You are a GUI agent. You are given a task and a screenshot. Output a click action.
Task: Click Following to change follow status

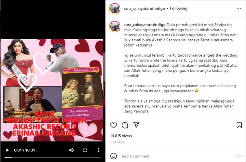coord(179,9)
